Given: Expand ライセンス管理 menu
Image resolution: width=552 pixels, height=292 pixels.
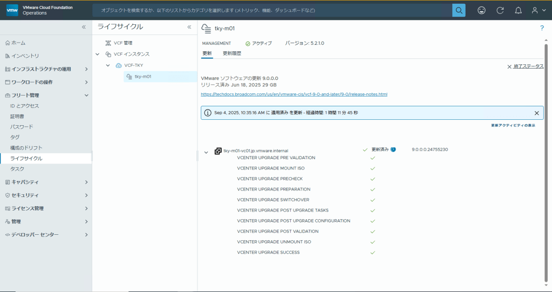Looking at the screenshot, I should pos(86,208).
